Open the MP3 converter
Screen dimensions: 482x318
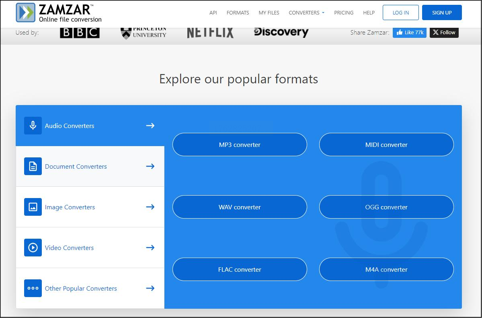click(x=240, y=145)
